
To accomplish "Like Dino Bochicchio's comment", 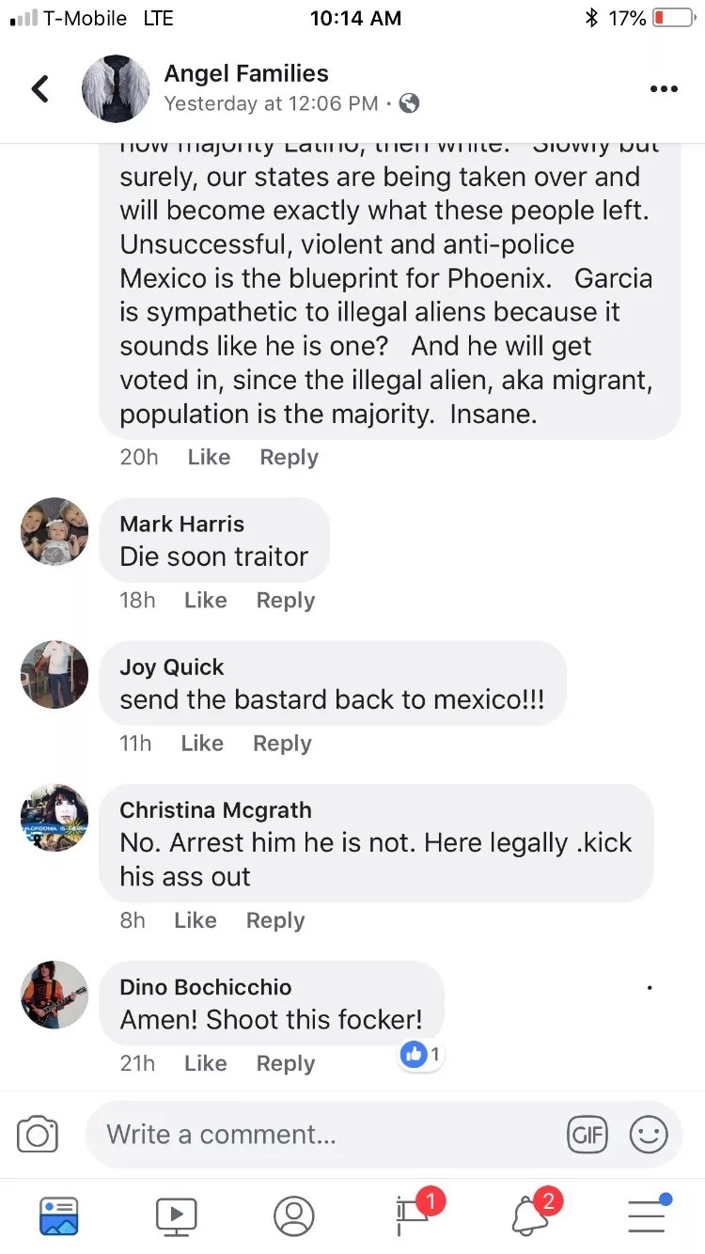I will point(206,1063).
